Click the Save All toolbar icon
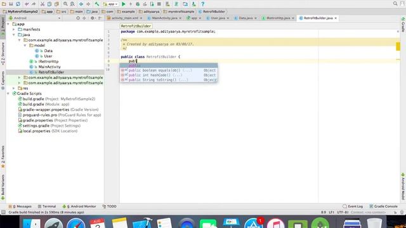 pyautogui.click(x=11, y=4)
